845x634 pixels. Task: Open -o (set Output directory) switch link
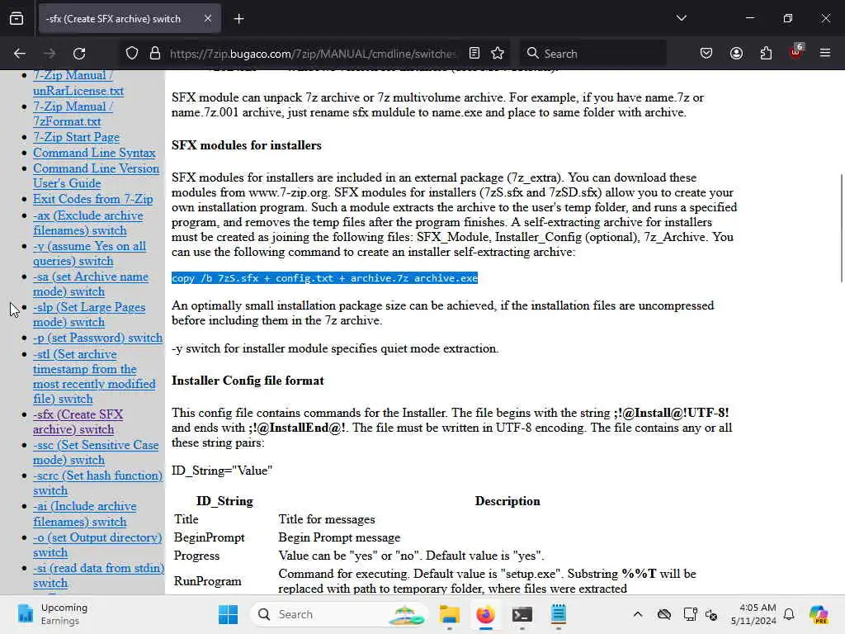click(x=97, y=545)
